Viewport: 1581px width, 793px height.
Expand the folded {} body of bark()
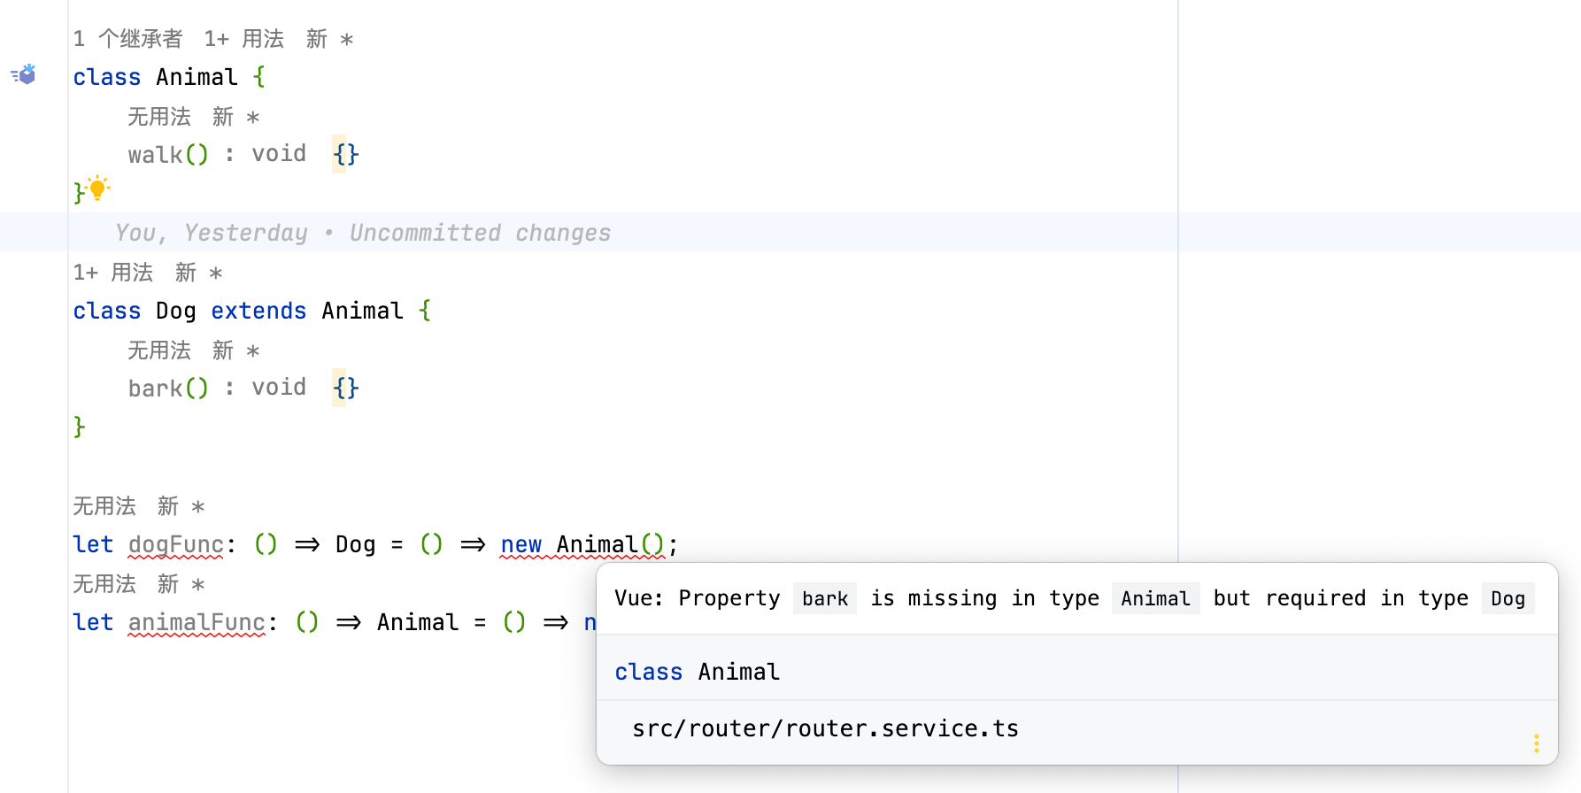click(346, 388)
